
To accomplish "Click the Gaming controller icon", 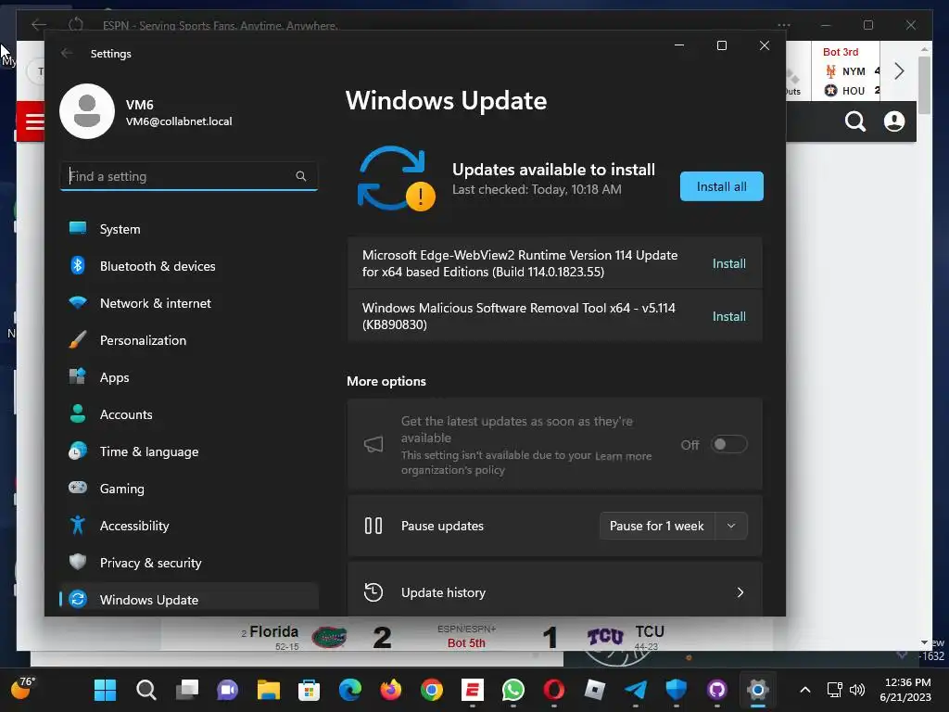I will coord(78,488).
